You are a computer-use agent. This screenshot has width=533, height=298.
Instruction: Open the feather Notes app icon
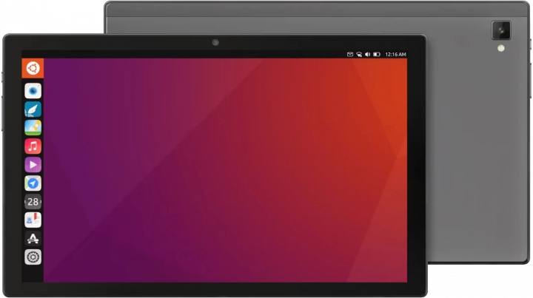[x=33, y=109]
